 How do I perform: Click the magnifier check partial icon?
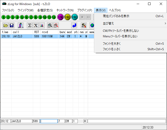(50, 25)
